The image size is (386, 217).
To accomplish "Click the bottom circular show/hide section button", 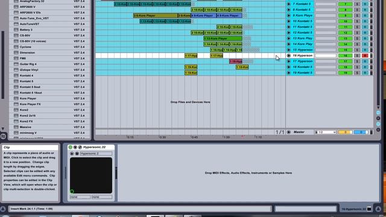I will pos(378,130).
